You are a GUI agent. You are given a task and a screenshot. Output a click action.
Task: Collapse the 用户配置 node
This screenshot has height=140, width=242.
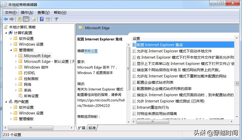pos(6,102)
